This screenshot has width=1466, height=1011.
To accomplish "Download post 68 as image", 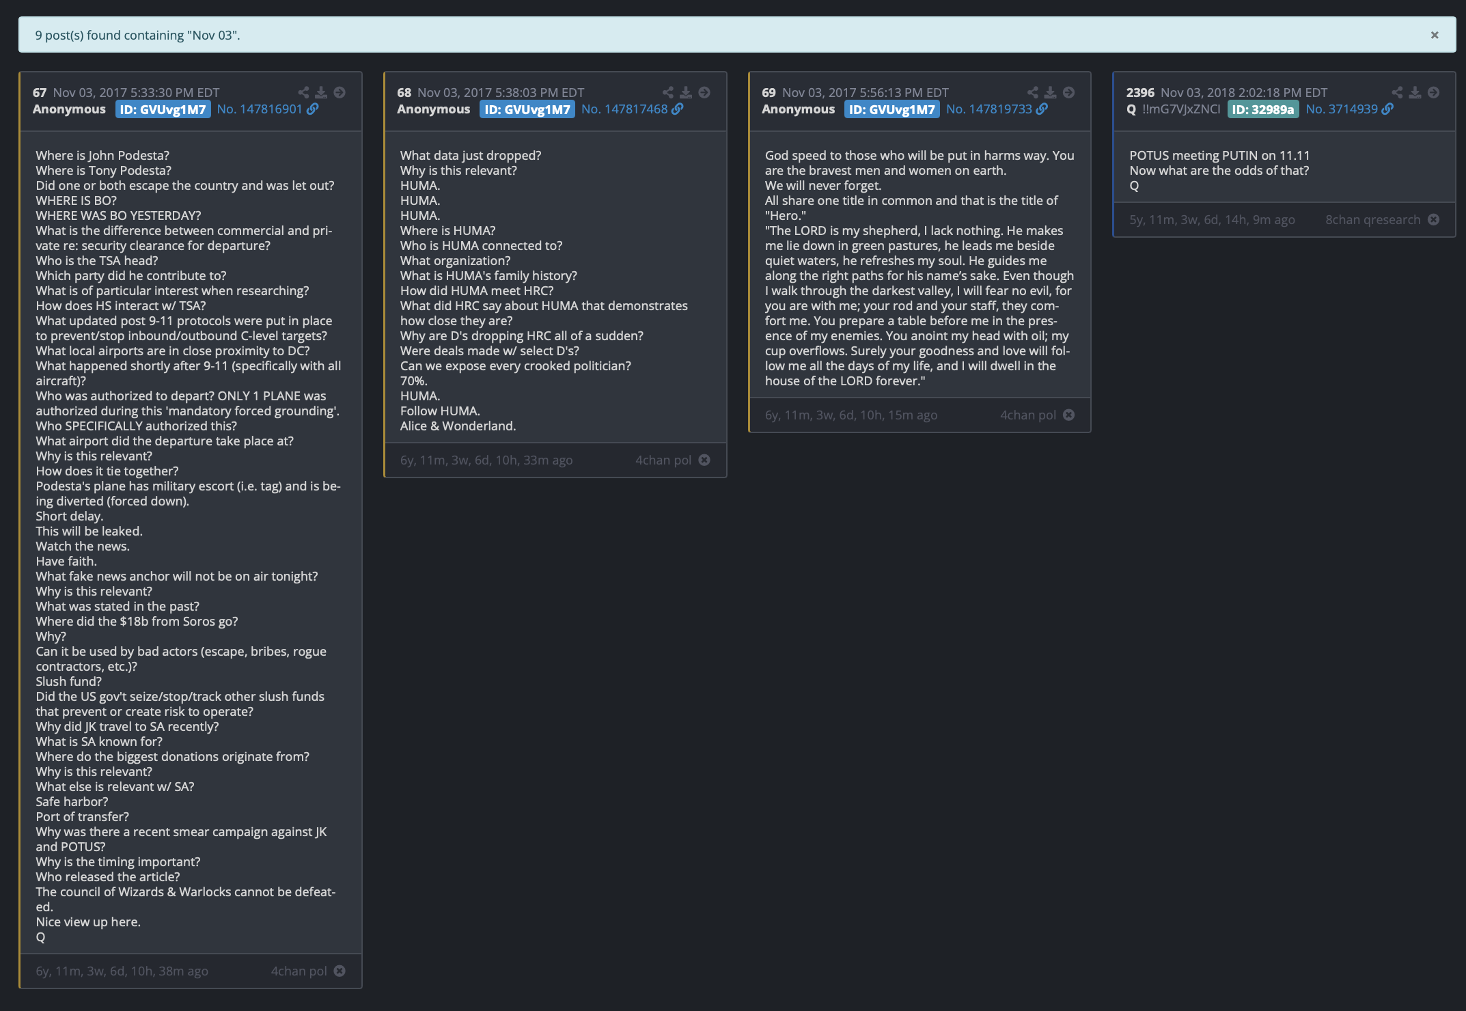I will (686, 92).
